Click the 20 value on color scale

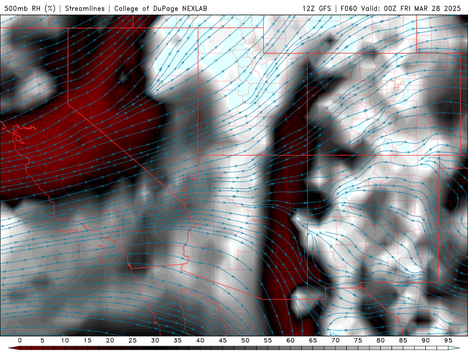[x=110, y=340]
